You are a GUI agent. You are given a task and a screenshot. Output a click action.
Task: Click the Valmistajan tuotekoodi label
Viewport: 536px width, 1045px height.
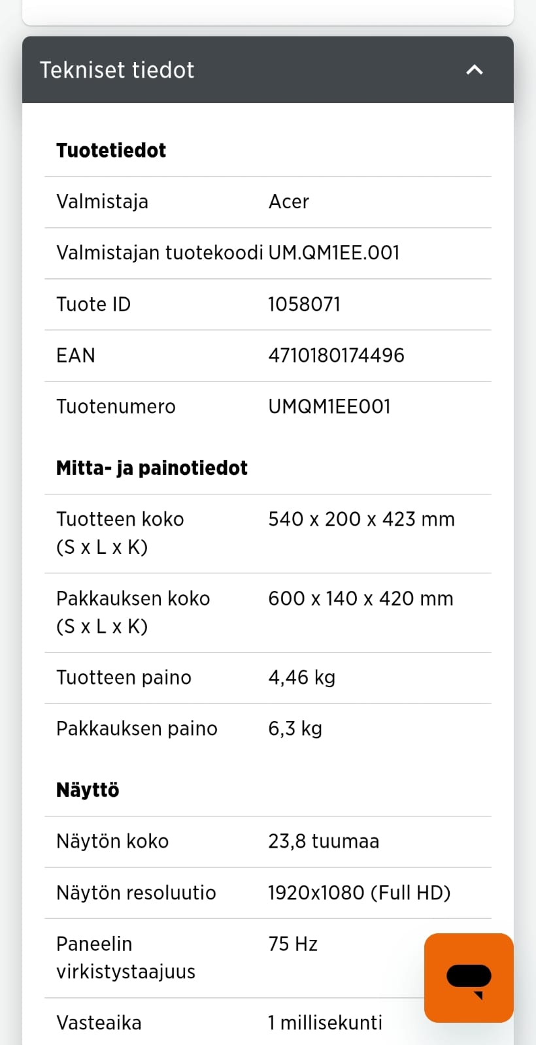click(x=159, y=253)
